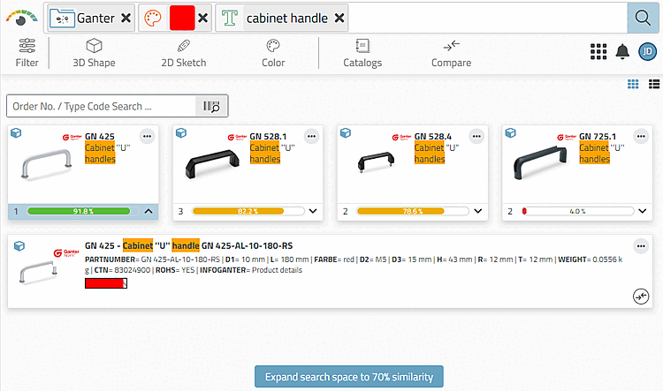Collapse the GN 425 result card

[x=149, y=211]
